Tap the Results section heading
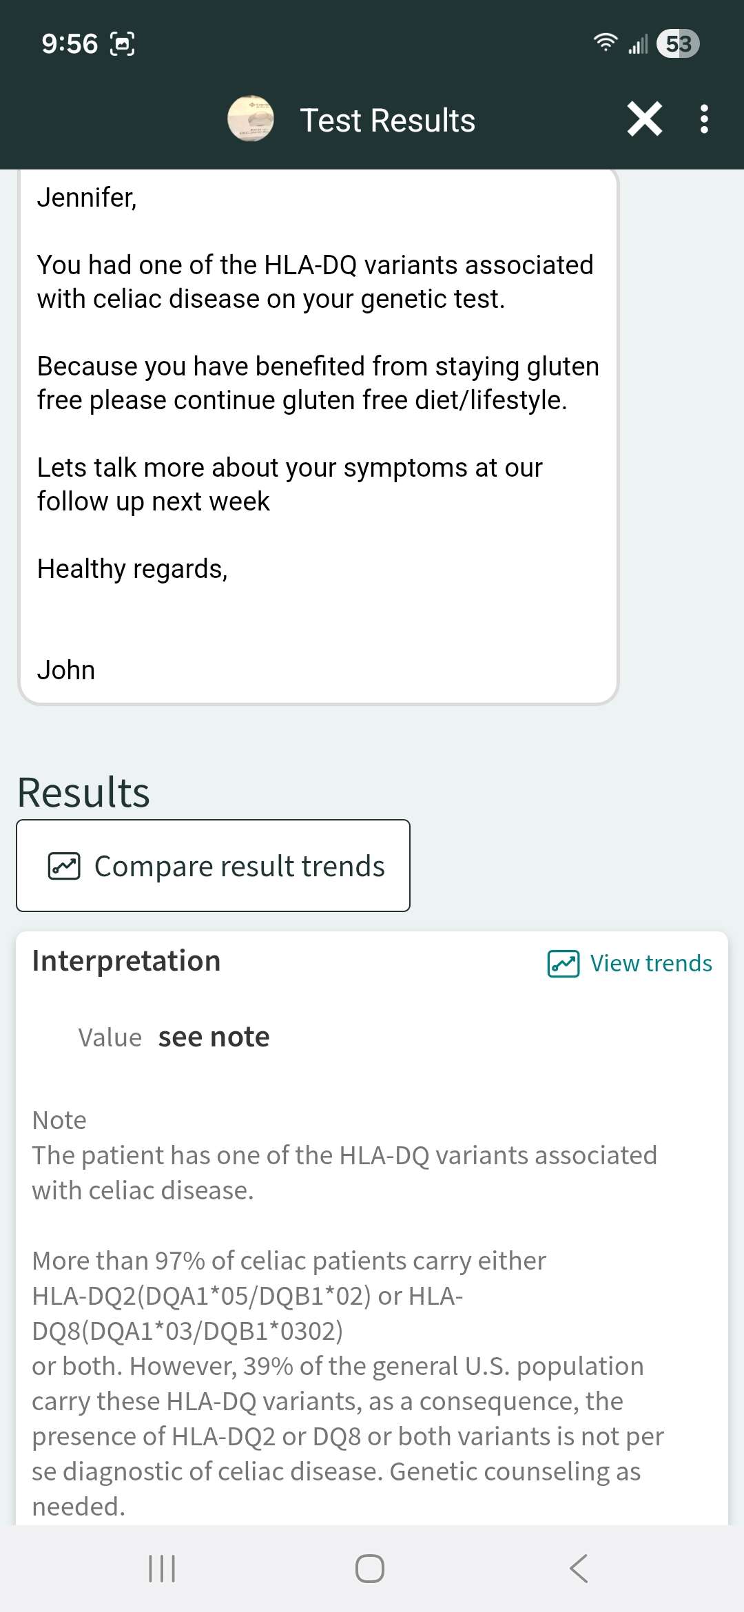Image resolution: width=744 pixels, height=1612 pixels. point(83,792)
